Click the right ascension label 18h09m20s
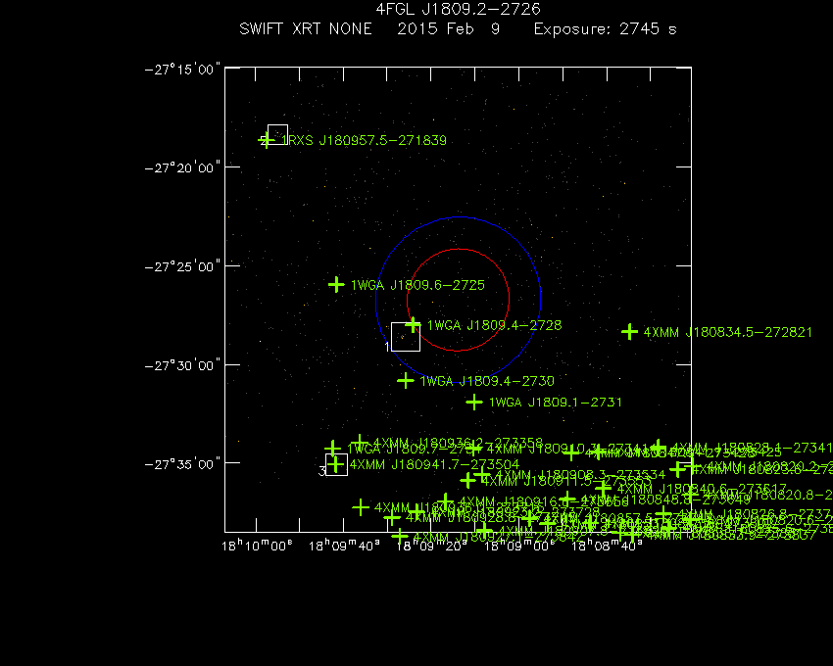The image size is (833, 666). point(432,546)
